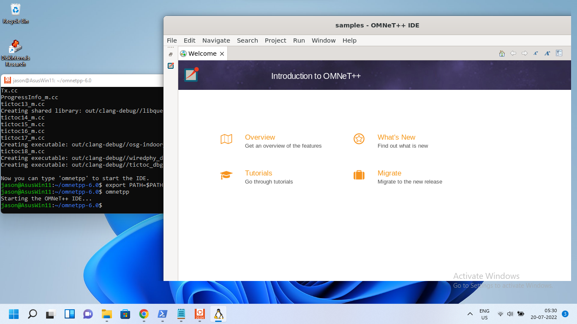Switch to Ubuntu 20.04 taskbar app

pos(200,314)
